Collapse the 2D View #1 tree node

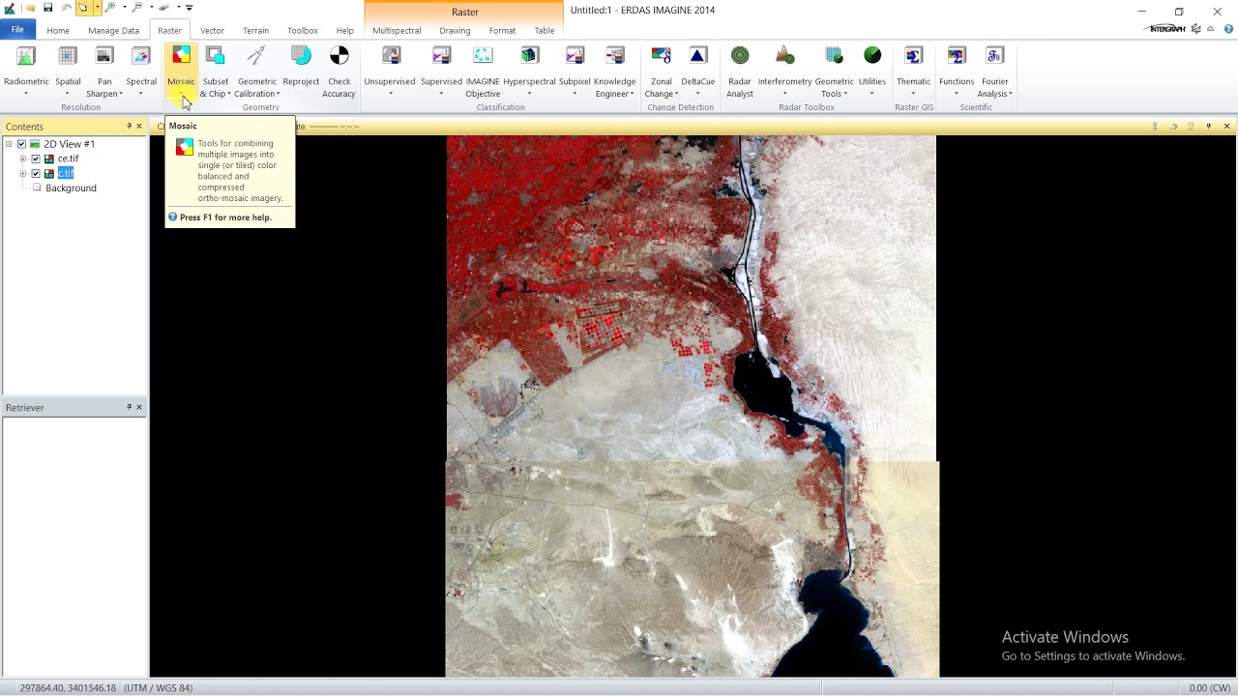tap(9, 144)
